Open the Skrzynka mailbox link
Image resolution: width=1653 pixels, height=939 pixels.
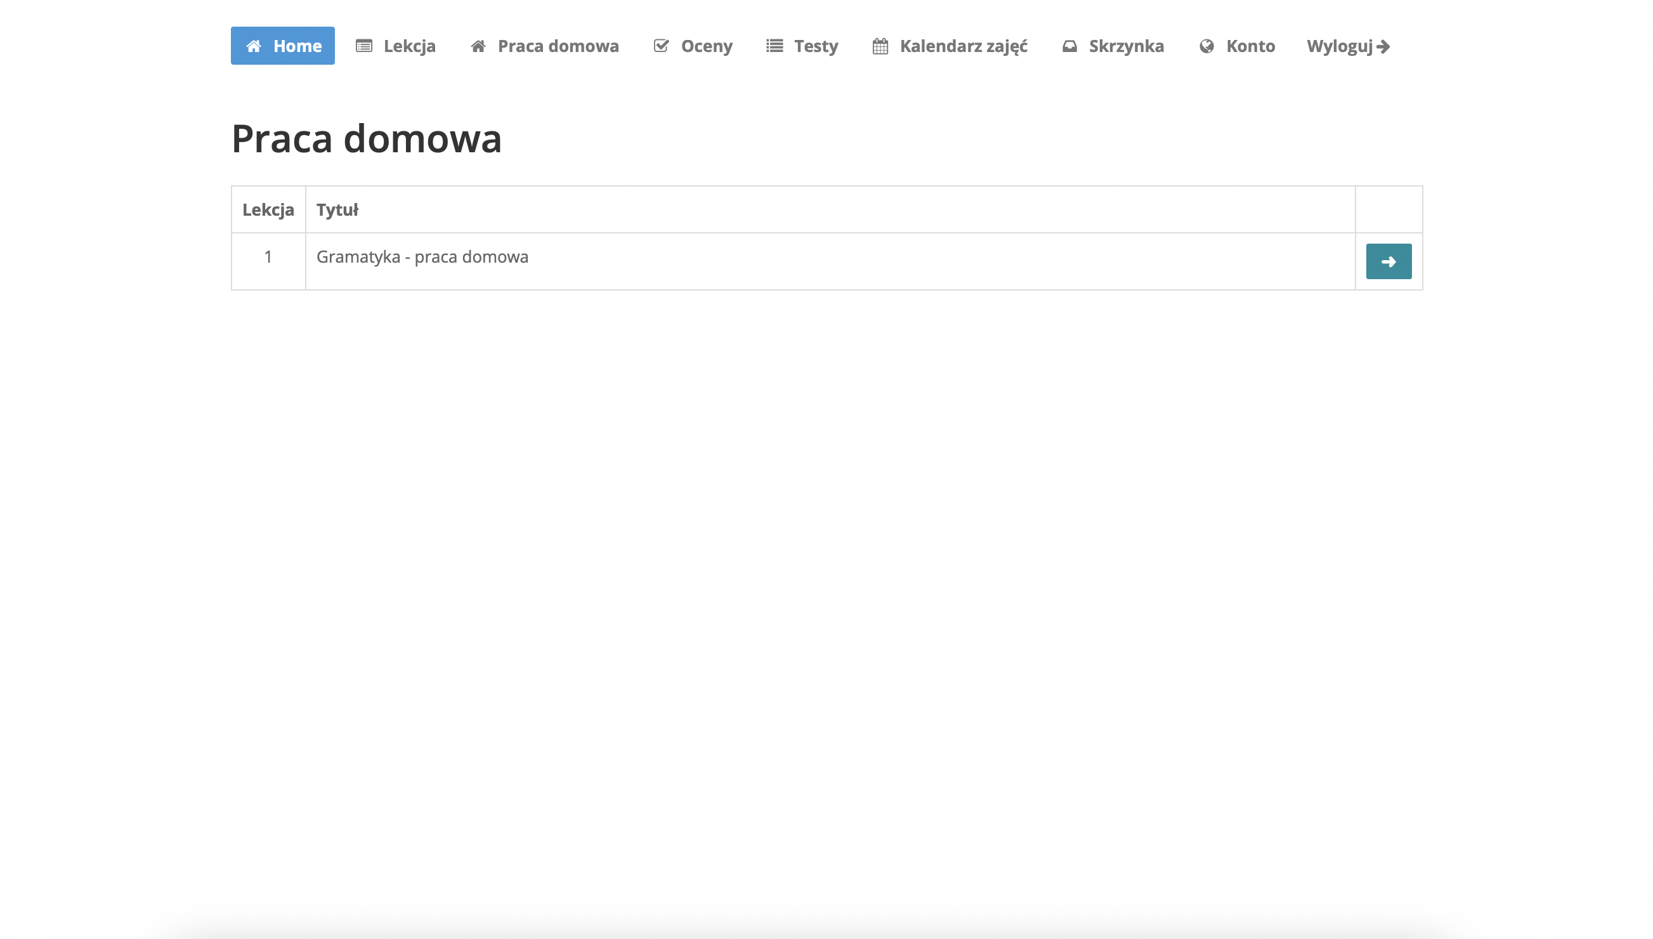click(1126, 46)
